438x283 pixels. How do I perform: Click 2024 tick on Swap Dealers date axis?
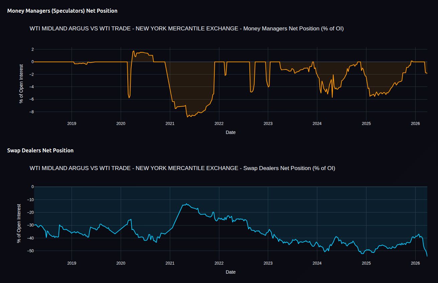pos(317,263)
